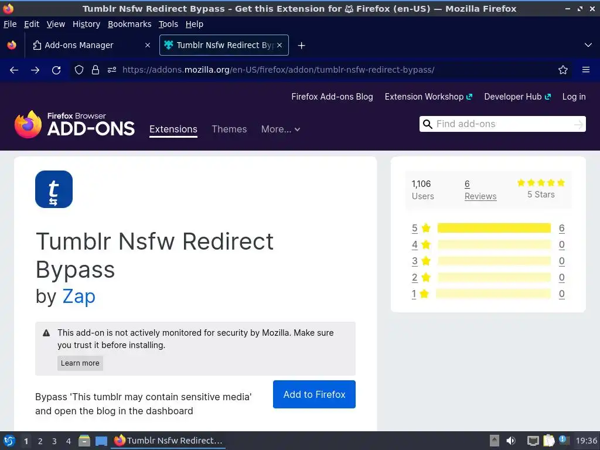Open tracking protection shield icon
The width and height of the screenshot is (600, 450).
[x=79, y=70]
